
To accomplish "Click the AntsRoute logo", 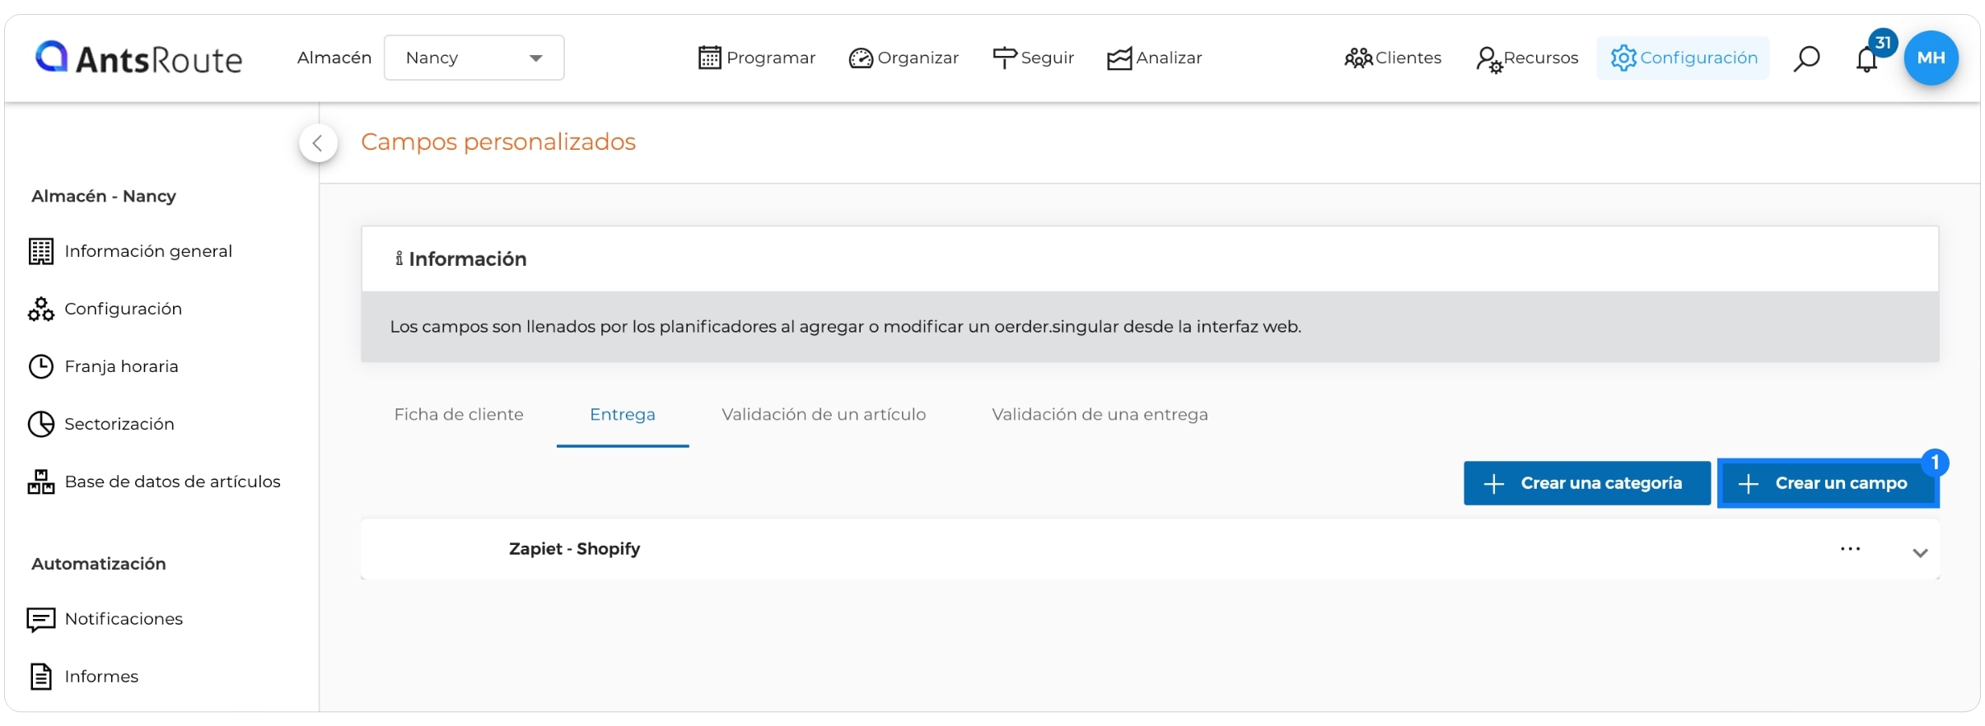I will 138,58.
